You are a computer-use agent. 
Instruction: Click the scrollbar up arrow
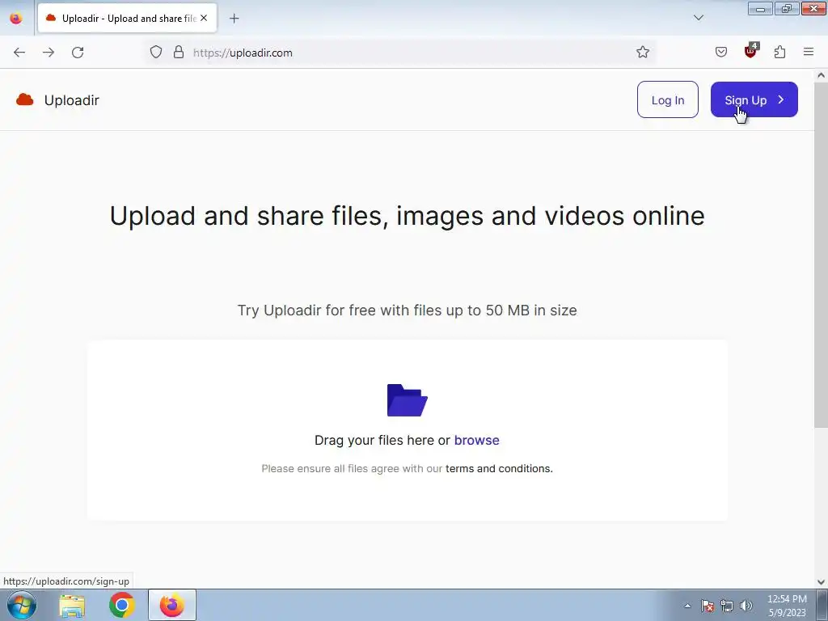click(822, 75)
